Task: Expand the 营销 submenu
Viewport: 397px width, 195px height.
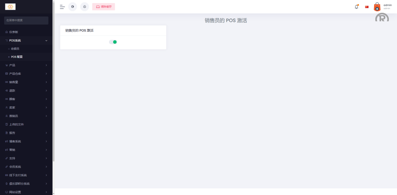Action: coord(26,150)
